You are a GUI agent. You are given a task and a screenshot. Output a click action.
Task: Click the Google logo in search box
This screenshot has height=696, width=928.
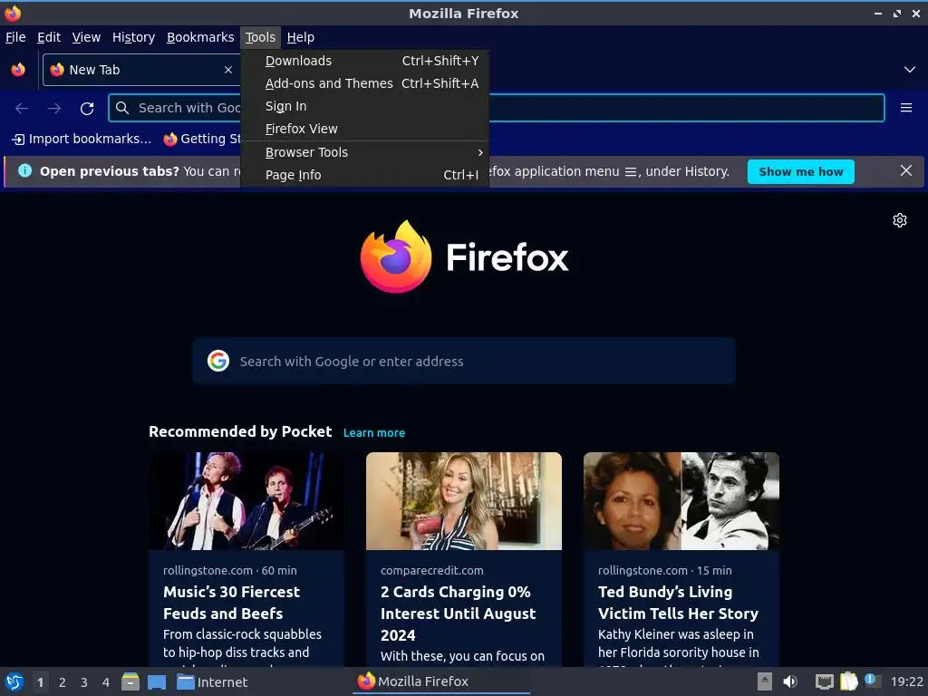[x=218, y=361]
